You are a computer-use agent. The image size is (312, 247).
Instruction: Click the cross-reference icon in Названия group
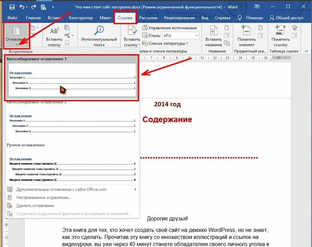coord(227,43)
